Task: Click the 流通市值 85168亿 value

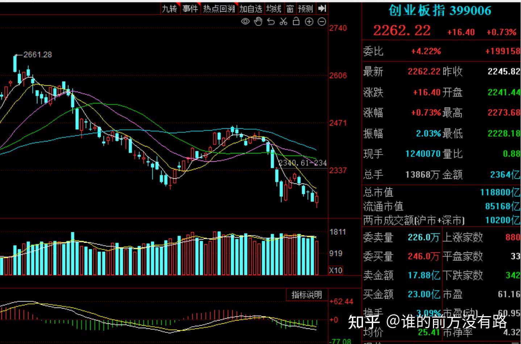Action: click(x=503, y=206)
